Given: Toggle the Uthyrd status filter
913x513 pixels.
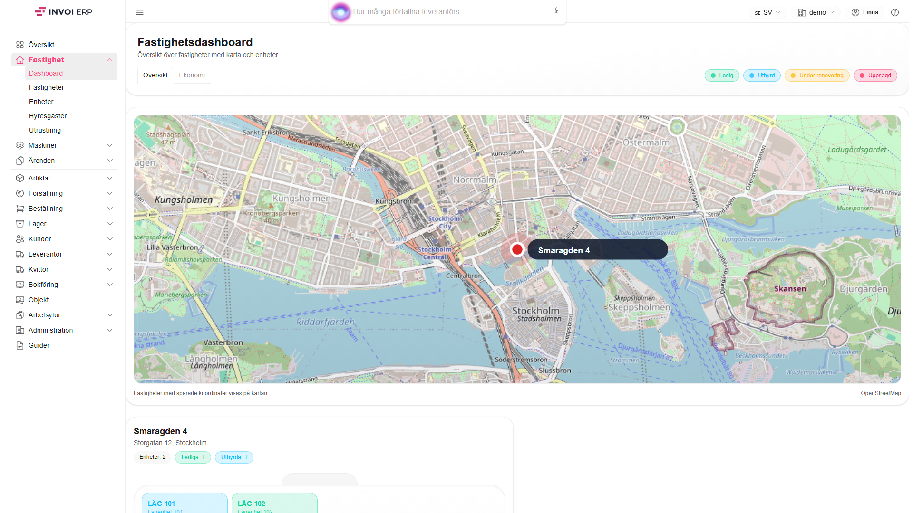Looking at the screenshot, I should pyautogui.click(x=762, y=76).
